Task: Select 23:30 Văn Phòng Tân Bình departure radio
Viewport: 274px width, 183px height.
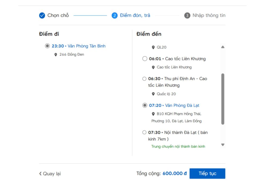Action: 47,46
